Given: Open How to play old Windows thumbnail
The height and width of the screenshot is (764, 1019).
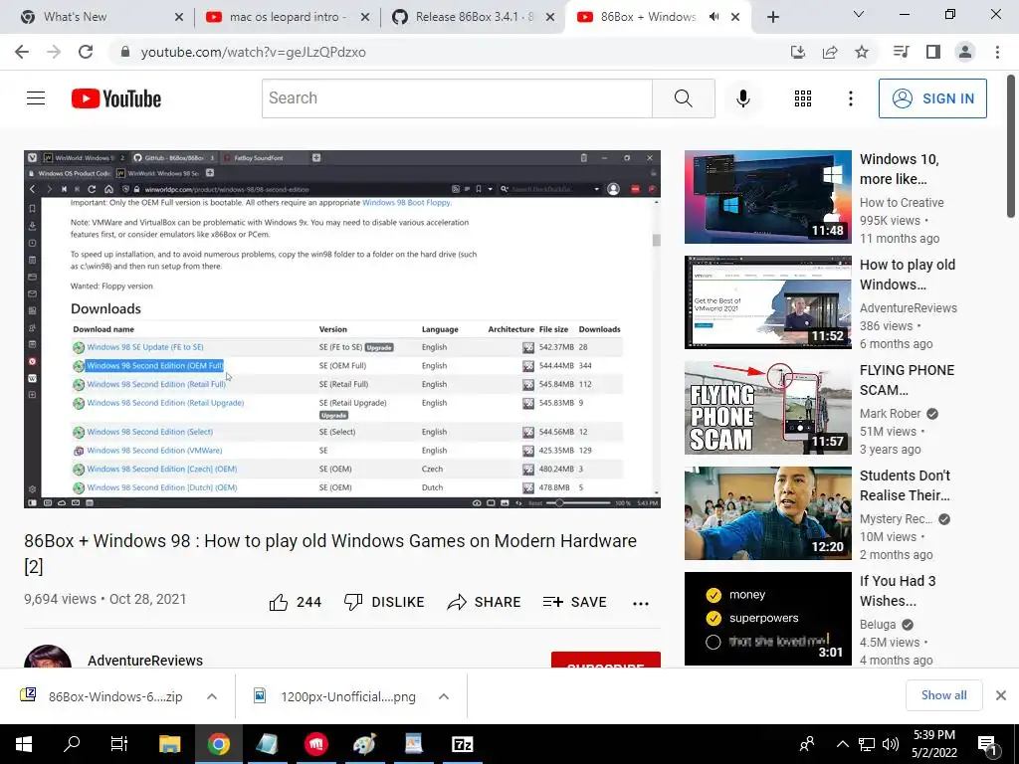Looking at the screenshot, I should [x=767, y=302].
